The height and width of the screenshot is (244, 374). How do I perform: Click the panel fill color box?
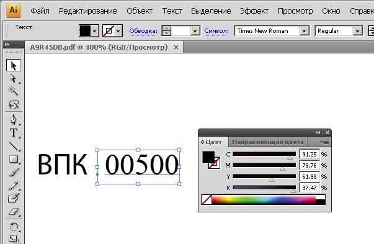coord(208,157)
